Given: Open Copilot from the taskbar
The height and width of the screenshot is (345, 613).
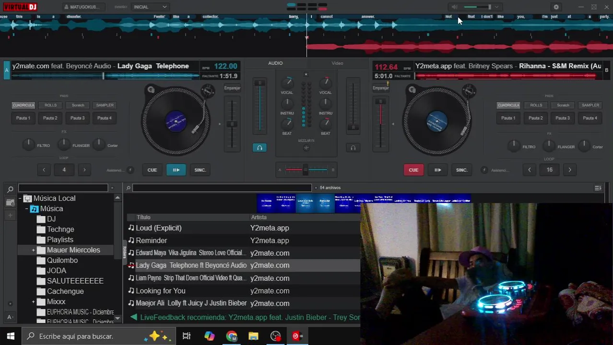Looking at the screenshot, I should [210, 336].
